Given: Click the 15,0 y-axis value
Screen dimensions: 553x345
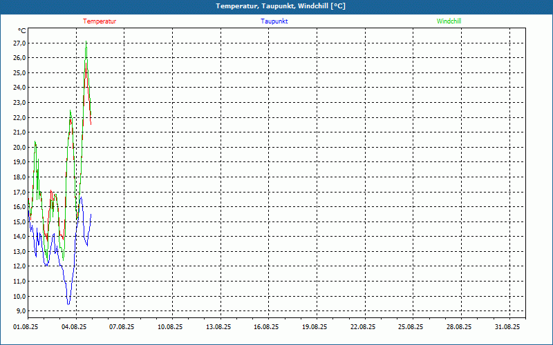Looking at the screenshot, I should point(19,221).
